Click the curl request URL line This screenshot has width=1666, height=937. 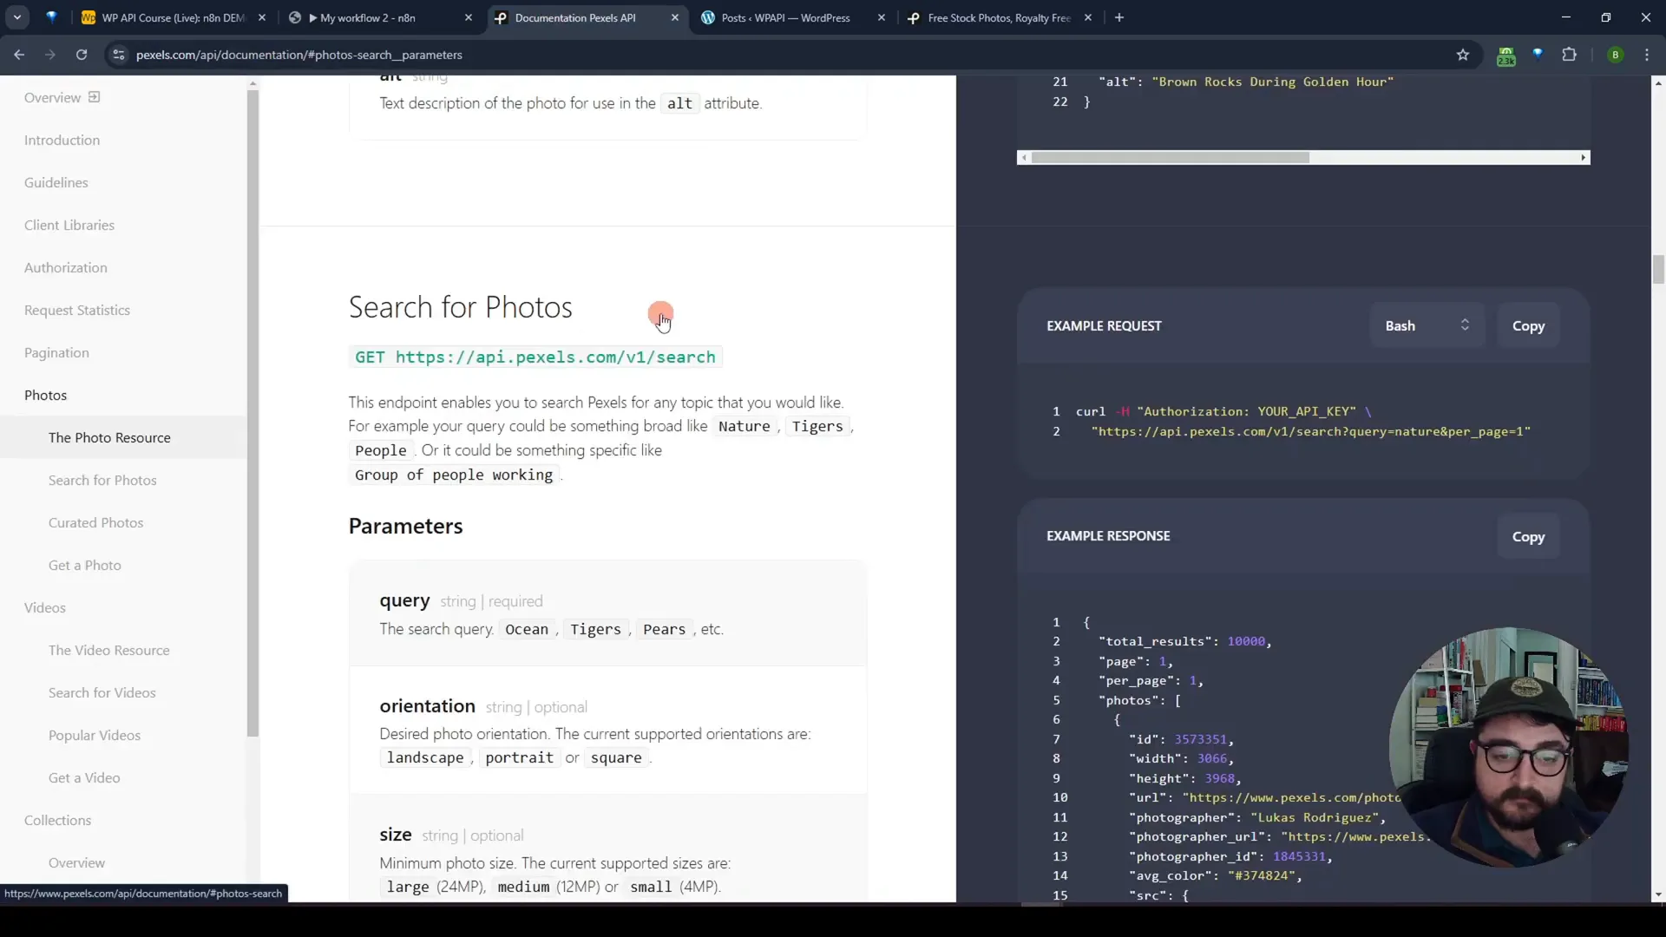(1310, 432)
